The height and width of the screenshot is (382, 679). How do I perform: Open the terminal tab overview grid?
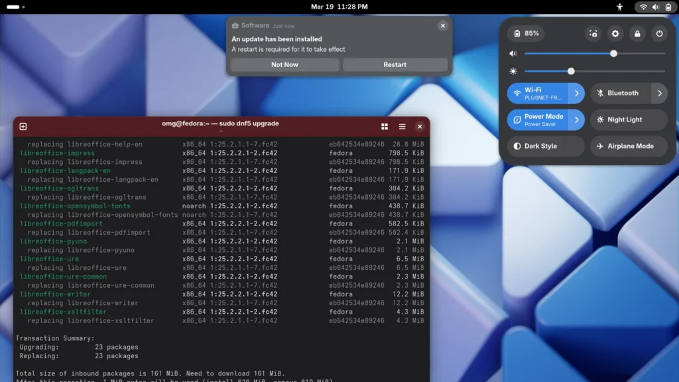tap(385, 126)
